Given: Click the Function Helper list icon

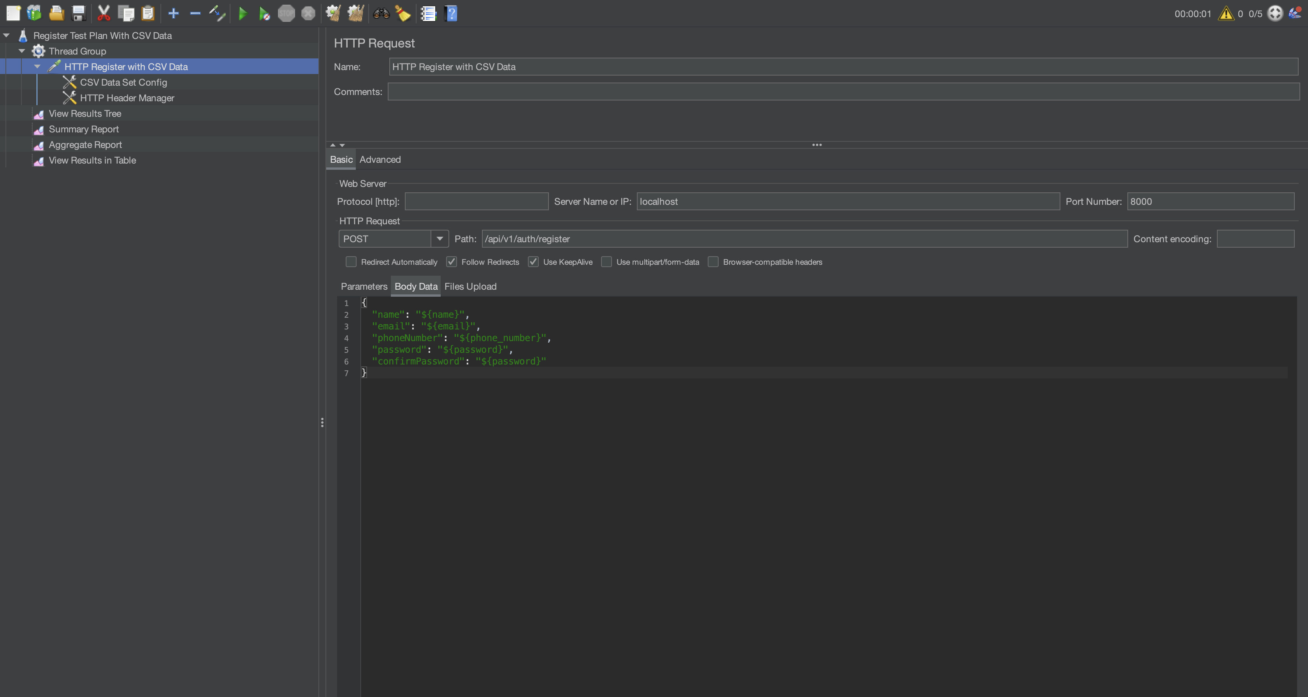Looking at the screenshot, I should [428, 14].
